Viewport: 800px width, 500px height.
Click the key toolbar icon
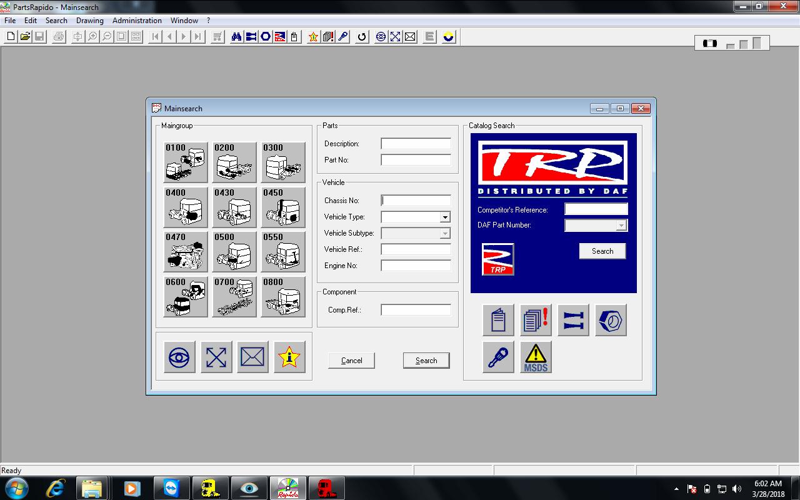[x=342, y=36]
